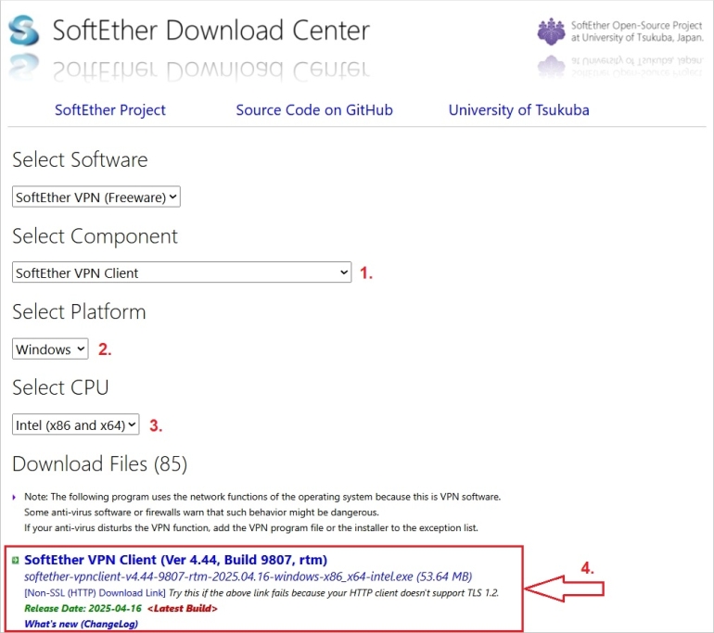This screenshot has width=714, height=633.
Task: Click the Non-SSL (HTTP) Download Link
Action: click(x=95, y=592)
